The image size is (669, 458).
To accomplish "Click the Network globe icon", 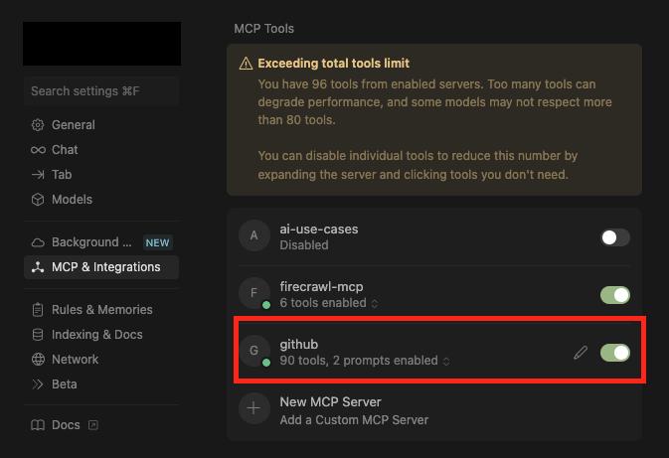I will pos(38,360).
